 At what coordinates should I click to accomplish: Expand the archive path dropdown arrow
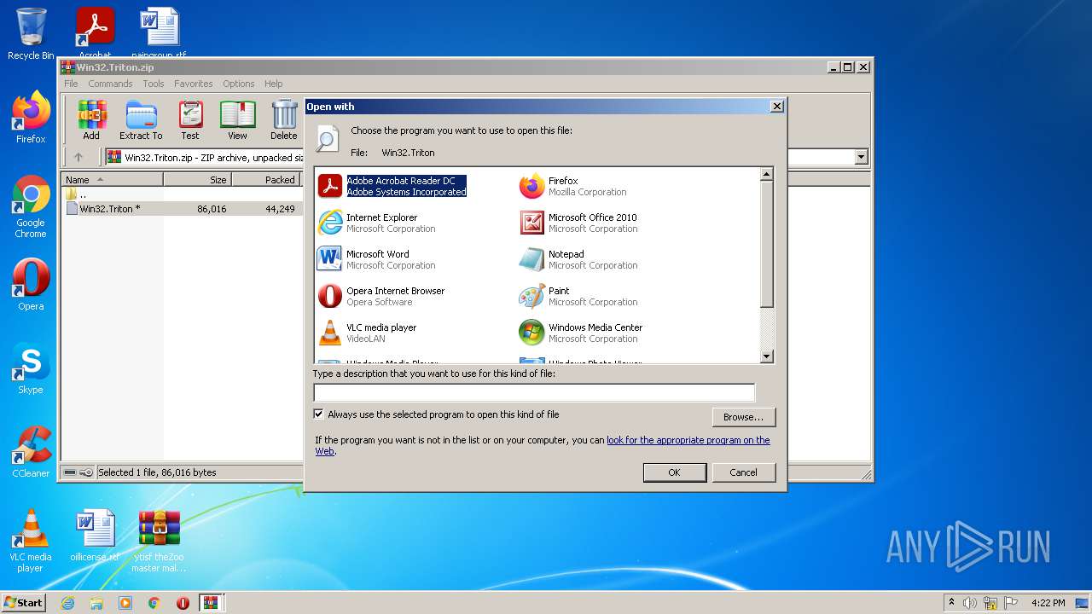tap(861, 157)
